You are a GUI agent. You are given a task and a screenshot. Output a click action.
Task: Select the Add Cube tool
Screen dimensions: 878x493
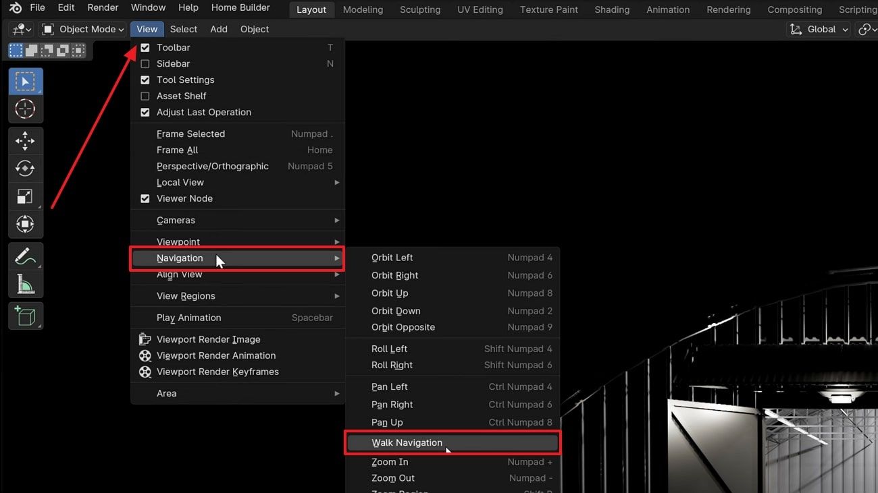(x=25, y=316)
